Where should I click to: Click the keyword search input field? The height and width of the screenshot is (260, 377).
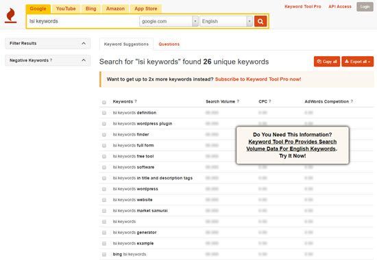click(83, 21)
